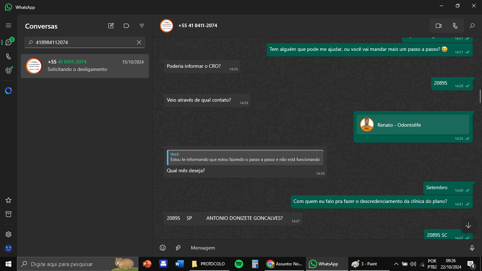This screenshot has height=271, width=482.
Task: Start a video call with the contact
Action: pyautogui.click(x=439, y=26)
